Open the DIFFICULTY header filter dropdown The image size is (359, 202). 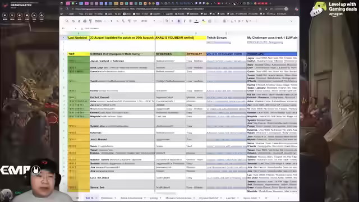tap(204, 54)
